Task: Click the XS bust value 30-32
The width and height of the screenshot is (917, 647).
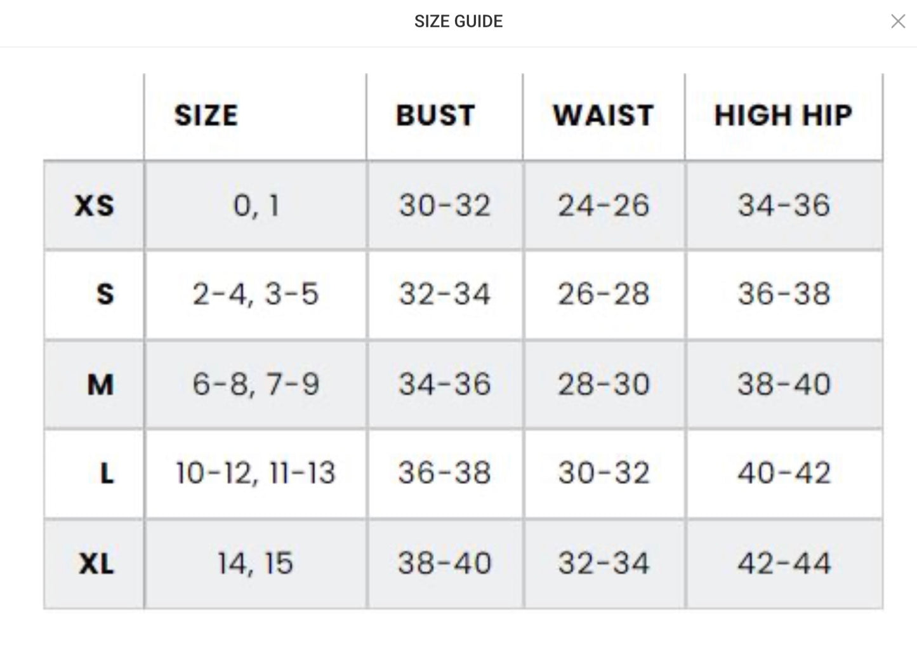Action: [x=445, y=206]
